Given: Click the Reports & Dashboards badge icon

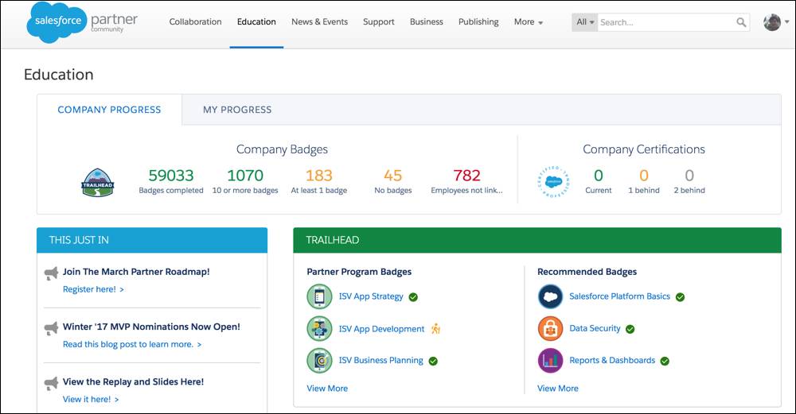Looking at the screenshot, I should pyautogui.click(x=550, y=360).
